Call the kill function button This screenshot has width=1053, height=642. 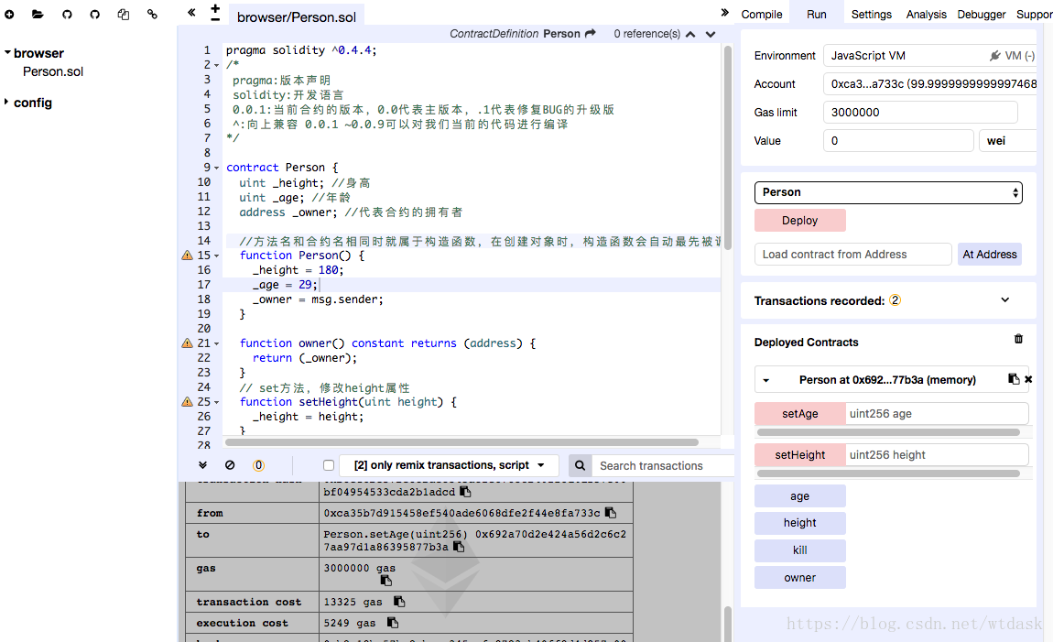[x=800, y=550]
